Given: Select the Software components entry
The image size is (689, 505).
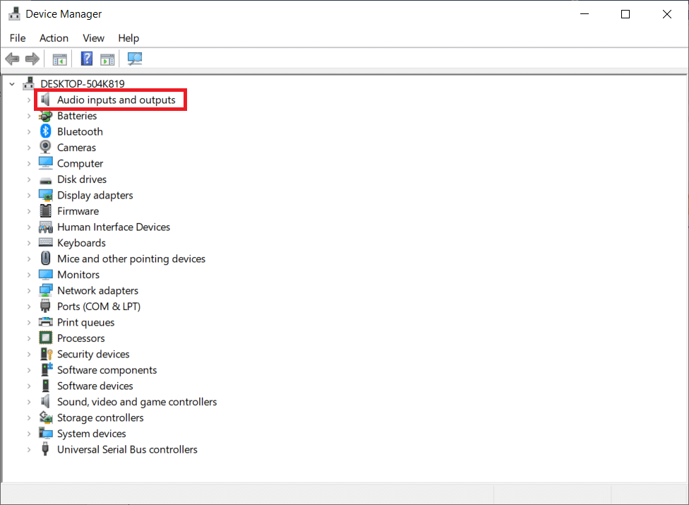Looking at the screenshot, I should click(x=107, y=370).
